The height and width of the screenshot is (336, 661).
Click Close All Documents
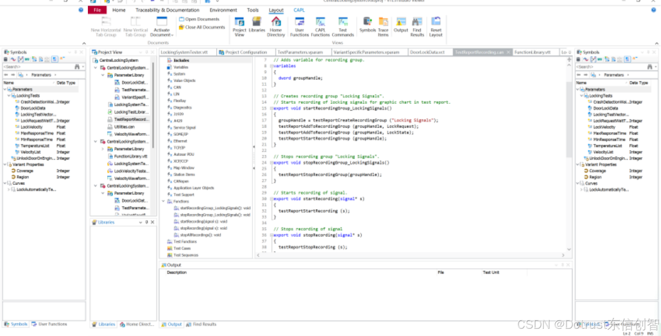[202, 27]
